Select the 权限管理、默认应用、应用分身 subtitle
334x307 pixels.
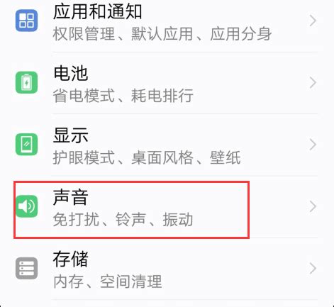tap(162, 34)
